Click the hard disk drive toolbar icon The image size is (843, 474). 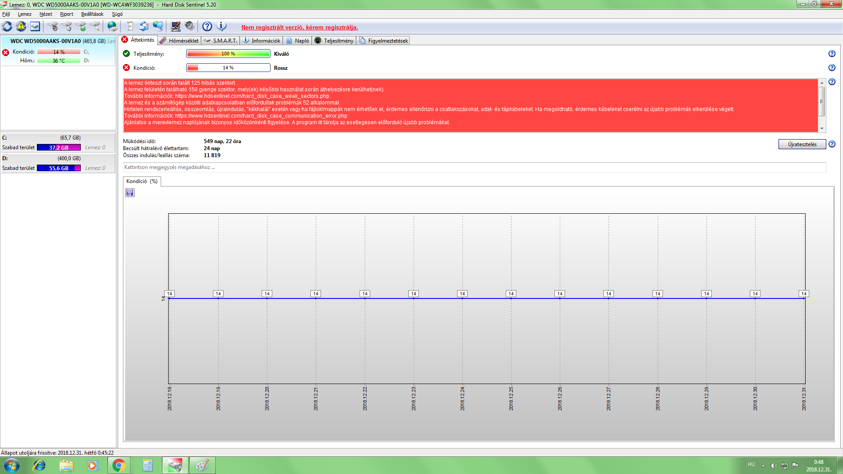coord(35,26)
